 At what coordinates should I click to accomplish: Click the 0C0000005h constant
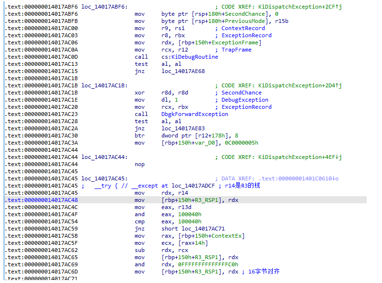242,143
